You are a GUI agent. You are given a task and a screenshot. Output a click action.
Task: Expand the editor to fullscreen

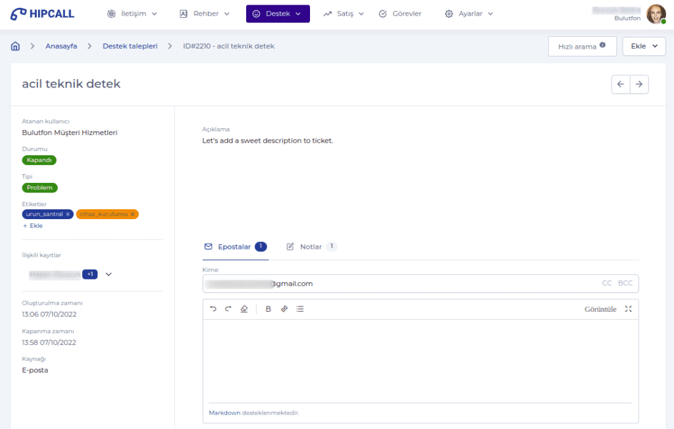point(628,309)
